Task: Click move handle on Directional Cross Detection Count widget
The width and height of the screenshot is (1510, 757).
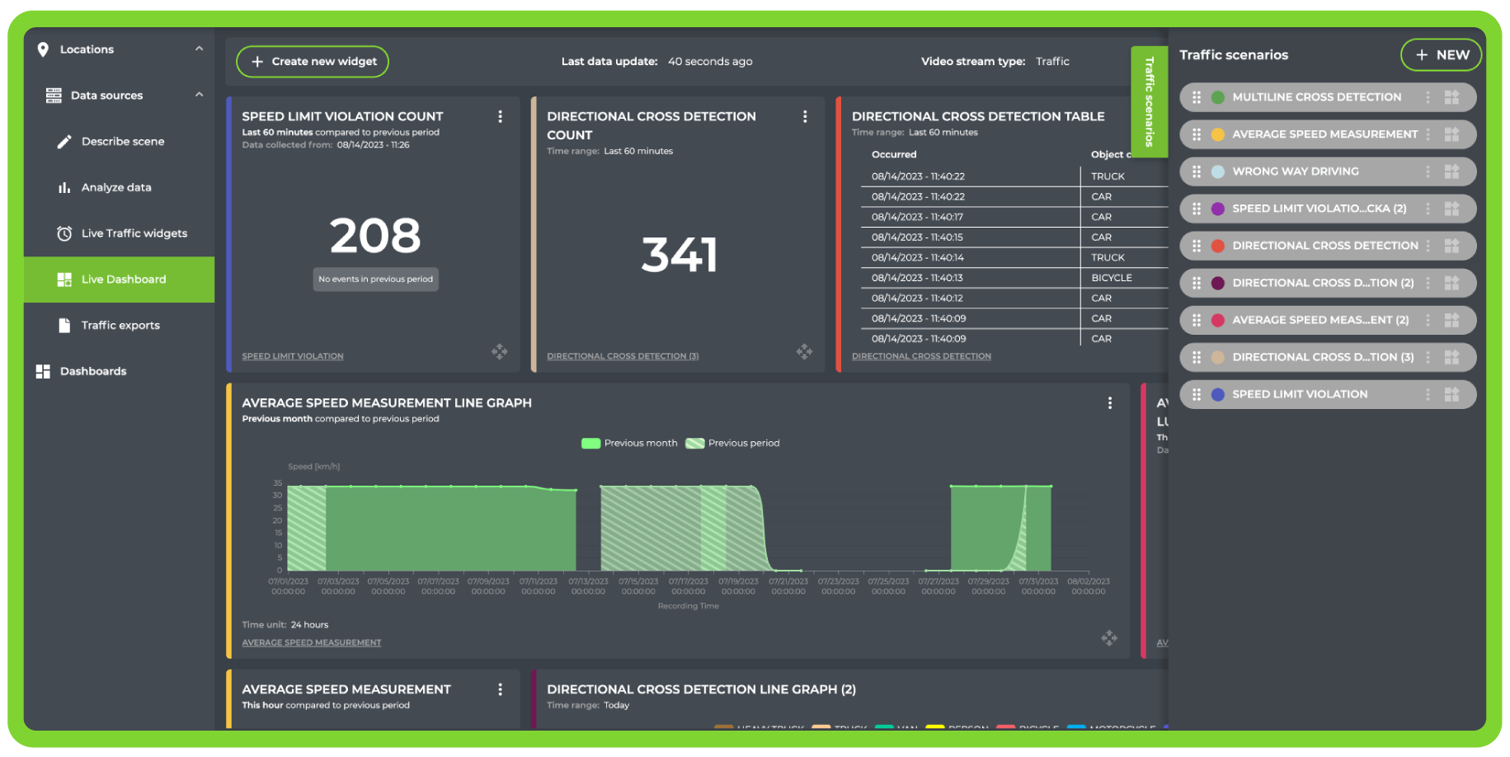Action: (x=805, y=352)
